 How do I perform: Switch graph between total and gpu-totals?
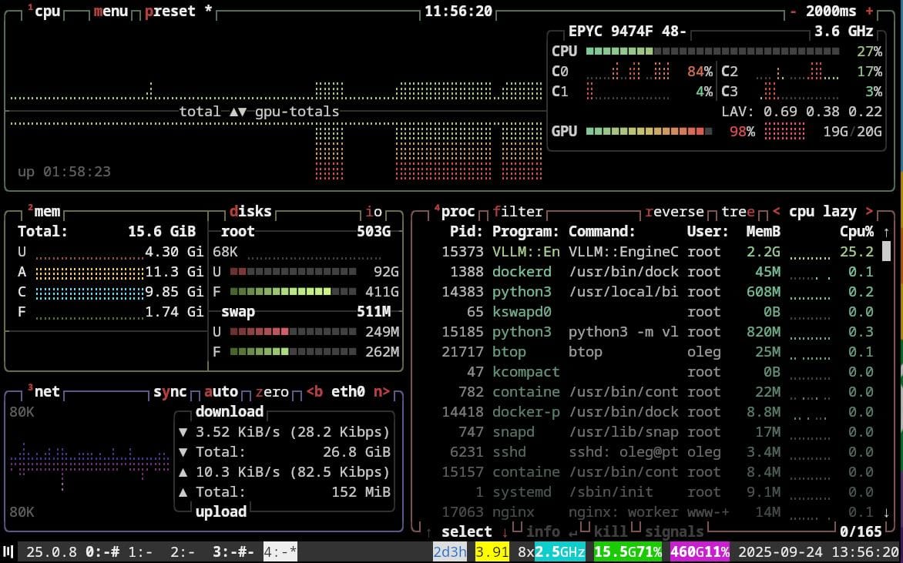point(259,112)
